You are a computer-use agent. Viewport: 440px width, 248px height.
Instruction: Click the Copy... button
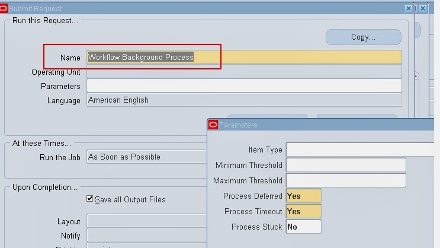click(364, 37)
